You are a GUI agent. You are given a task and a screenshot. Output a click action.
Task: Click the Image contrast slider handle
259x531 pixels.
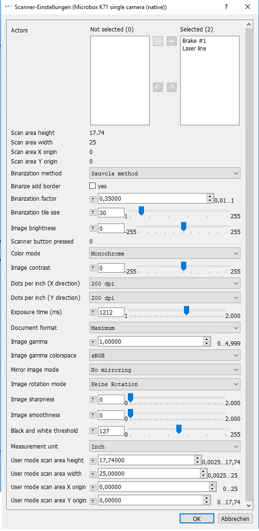pos(184,266)
